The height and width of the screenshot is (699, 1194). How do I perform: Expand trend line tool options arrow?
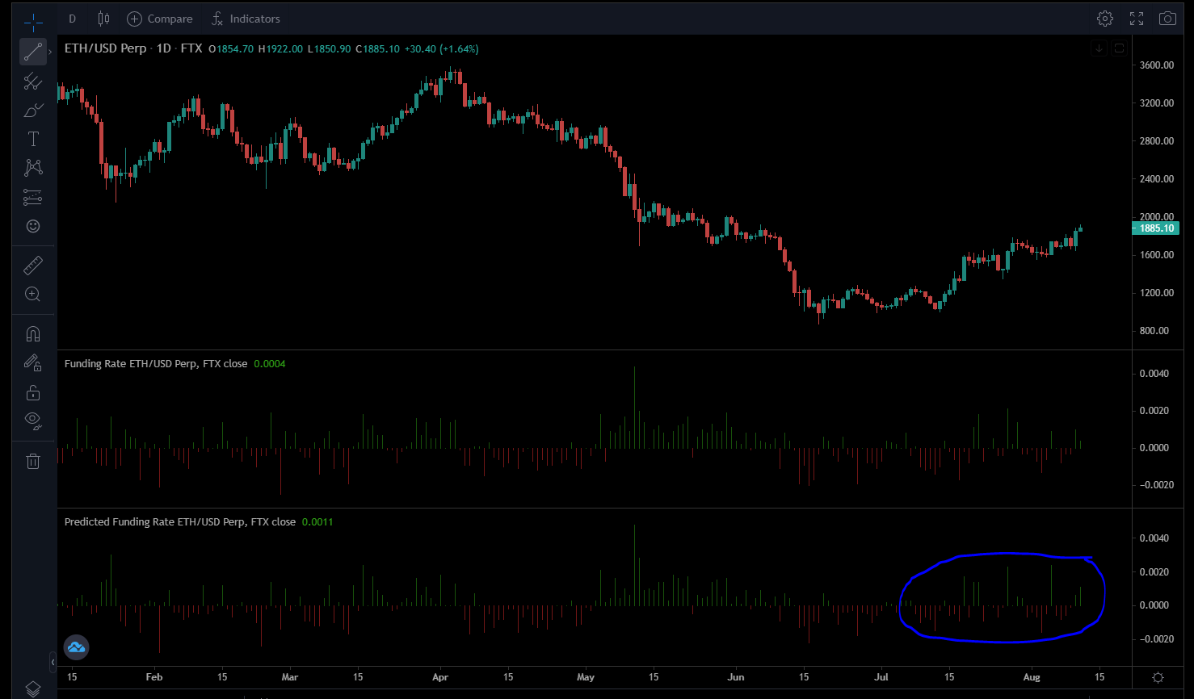pos(50,52)
